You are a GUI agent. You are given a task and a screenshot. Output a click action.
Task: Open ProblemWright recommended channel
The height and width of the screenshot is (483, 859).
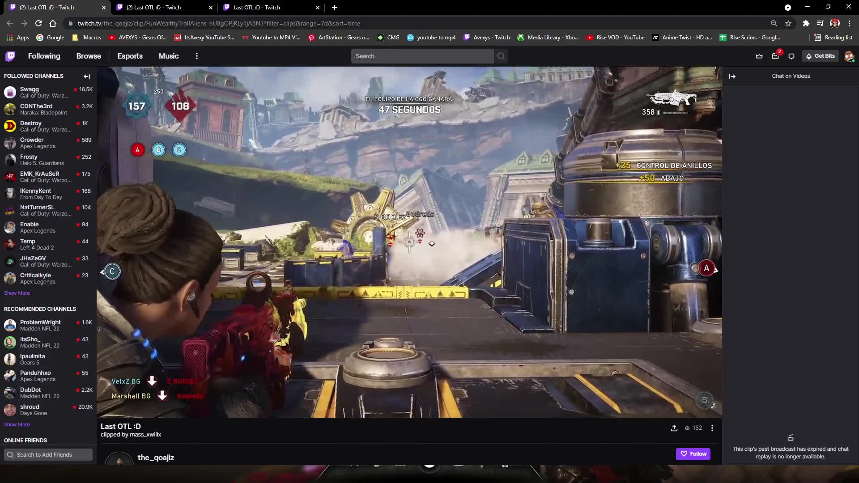[48, 325]
